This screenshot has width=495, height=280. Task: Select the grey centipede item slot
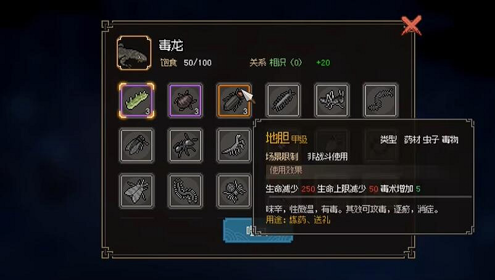[283, 101]
